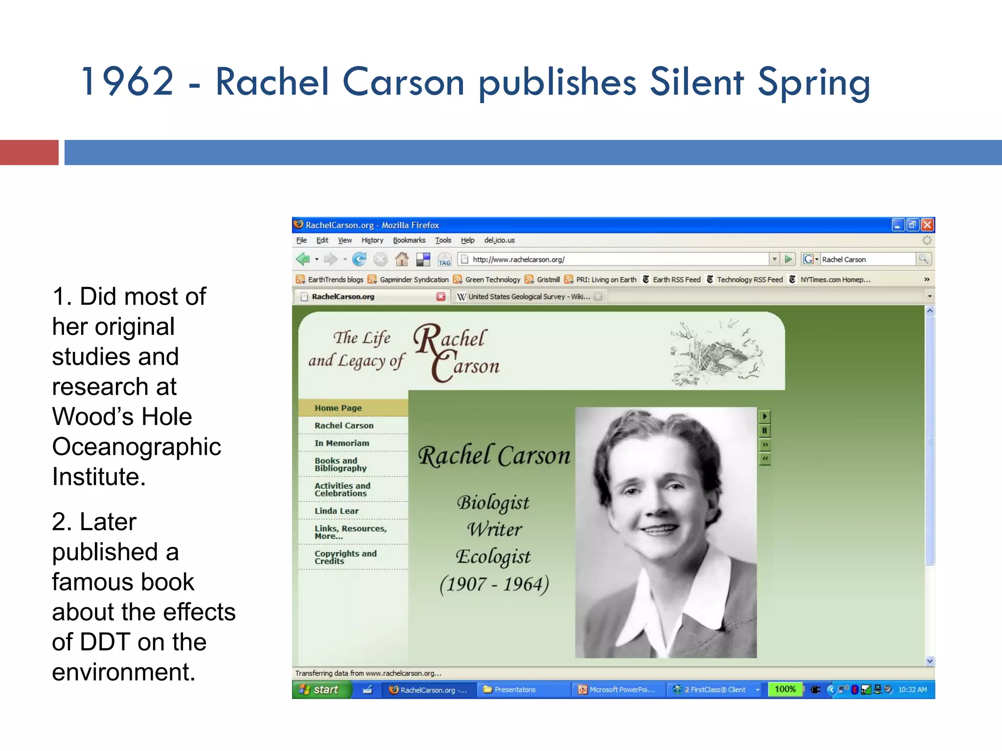Image resolution: width=1002 pixels, height=751 pixels.
Task: Open the View menu
Action: (x=345, y=240)
